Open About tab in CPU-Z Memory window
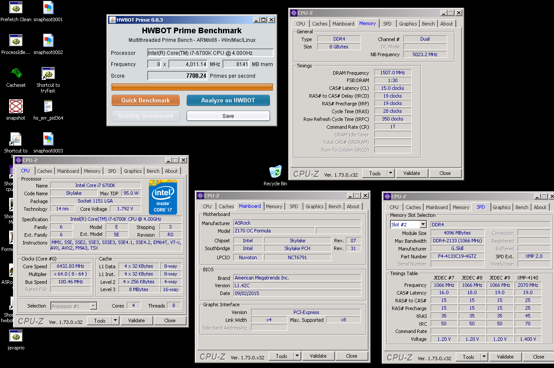 pyautogui.click(x=447, y=24)
